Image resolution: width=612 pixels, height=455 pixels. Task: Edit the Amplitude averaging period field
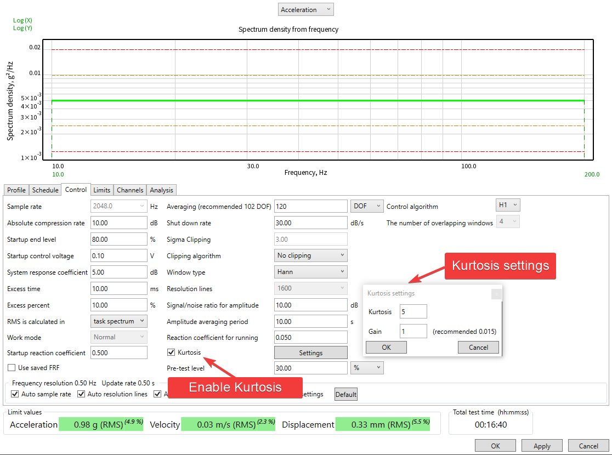(x=311, y=322)
